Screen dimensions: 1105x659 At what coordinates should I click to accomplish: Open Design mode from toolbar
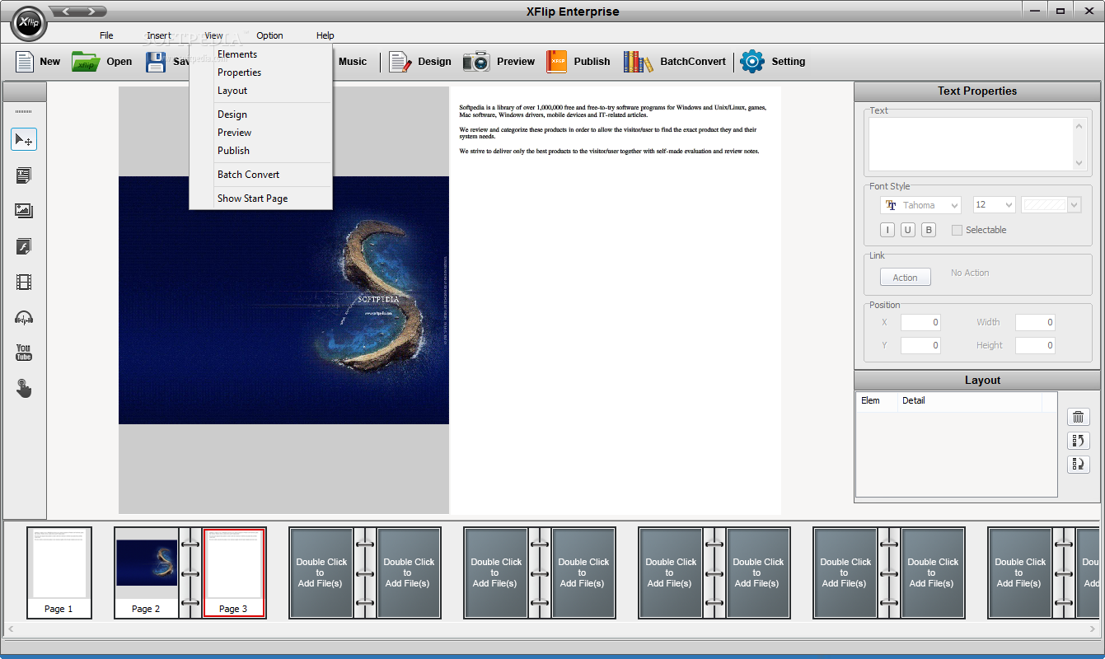tap(419, 62)
